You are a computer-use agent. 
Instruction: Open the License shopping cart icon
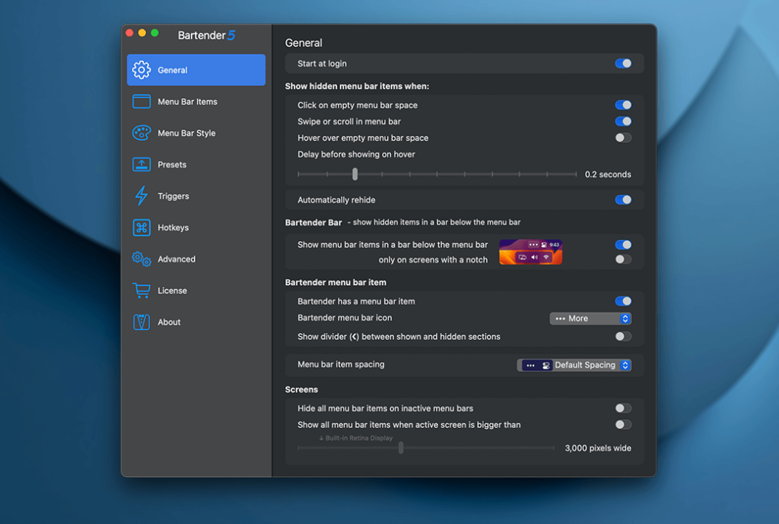(x=141, y=291)
